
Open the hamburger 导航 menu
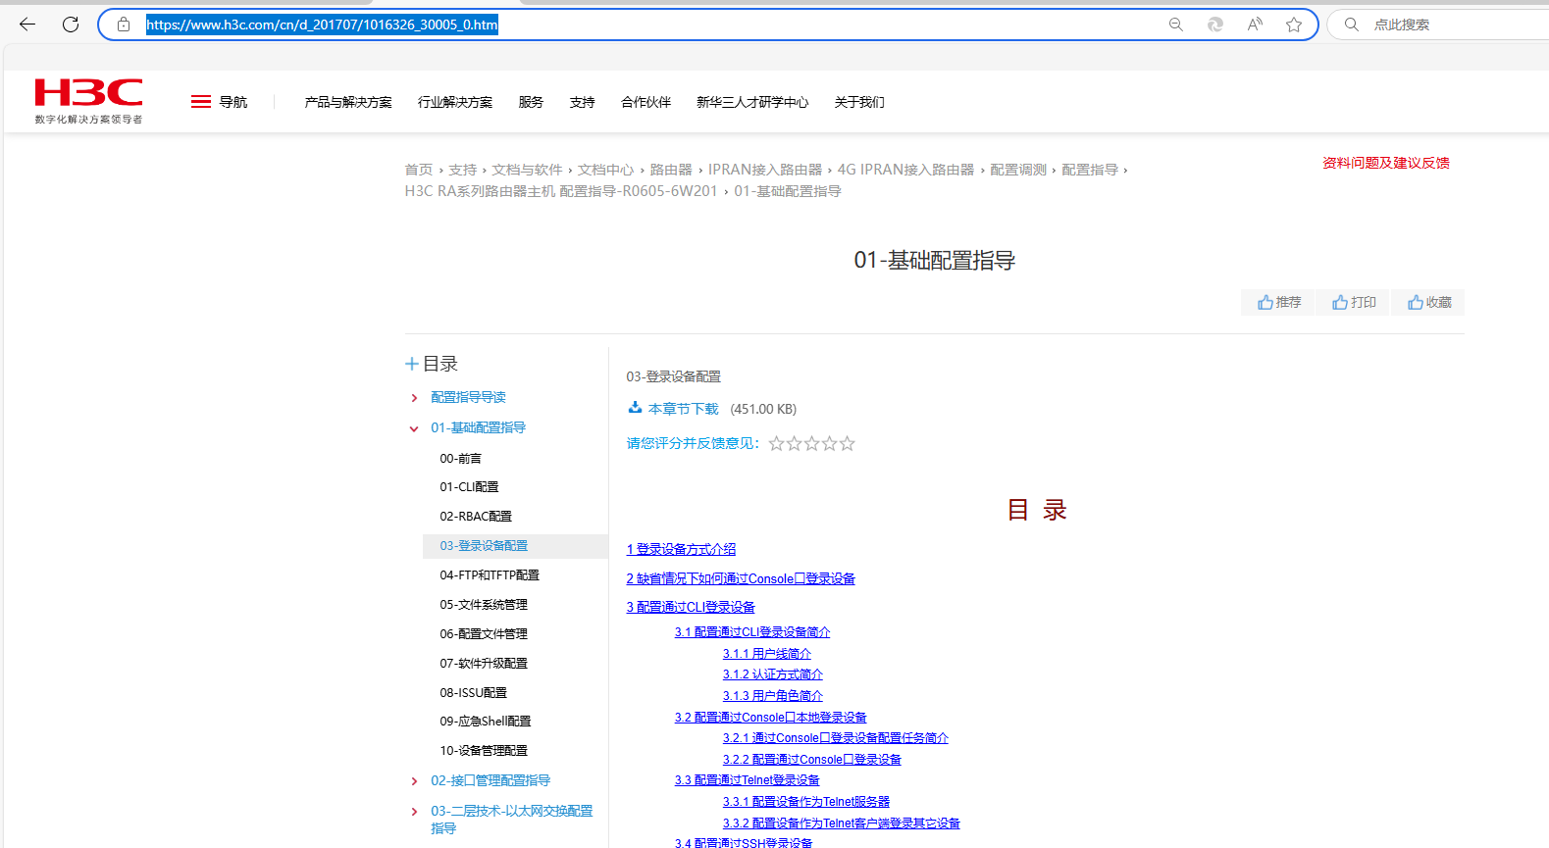[x=219, y=102]
